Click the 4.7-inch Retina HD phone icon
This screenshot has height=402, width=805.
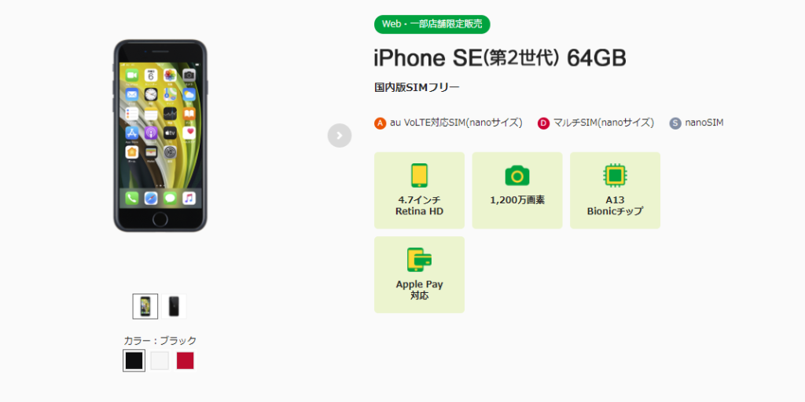pos(419,176)
